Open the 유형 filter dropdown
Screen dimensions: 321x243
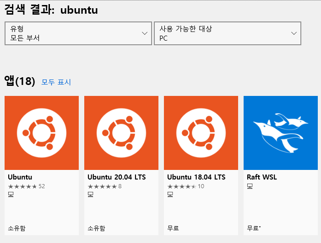(78, 33)
